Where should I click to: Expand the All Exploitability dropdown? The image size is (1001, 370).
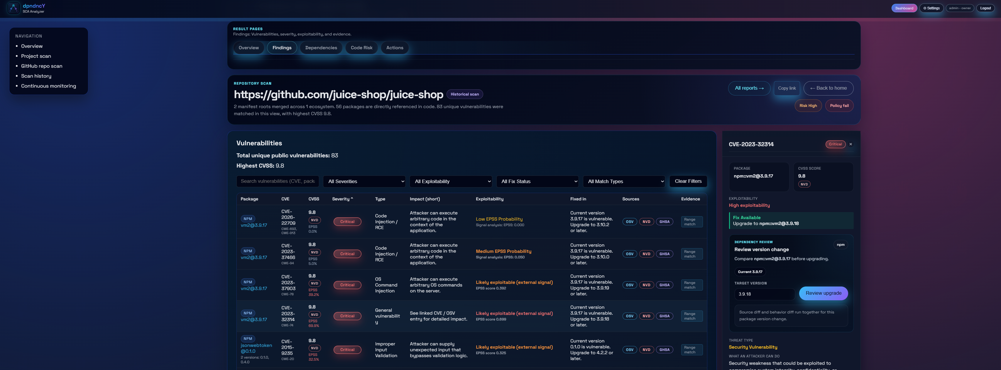click(x=451, y=182)
